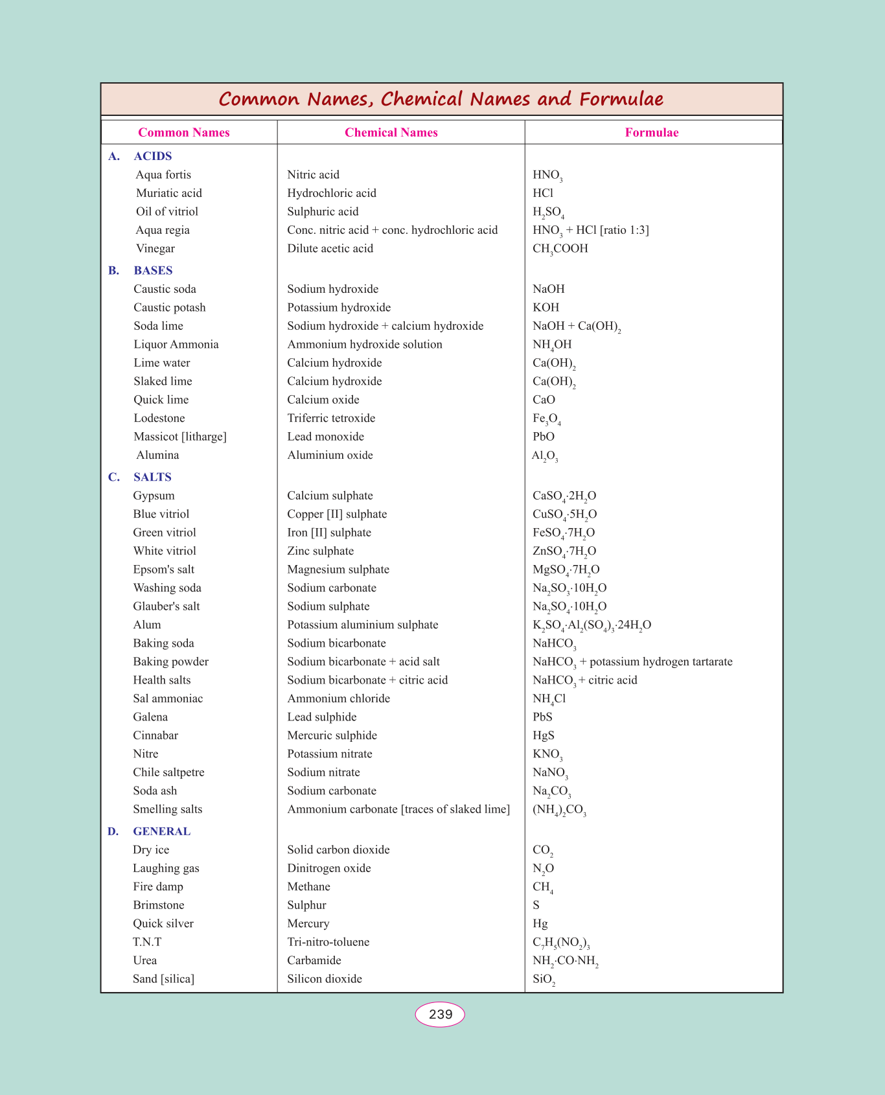Click Triferric tetroxide chemical name
This screenshot has height=1095, width=885.
331,419
